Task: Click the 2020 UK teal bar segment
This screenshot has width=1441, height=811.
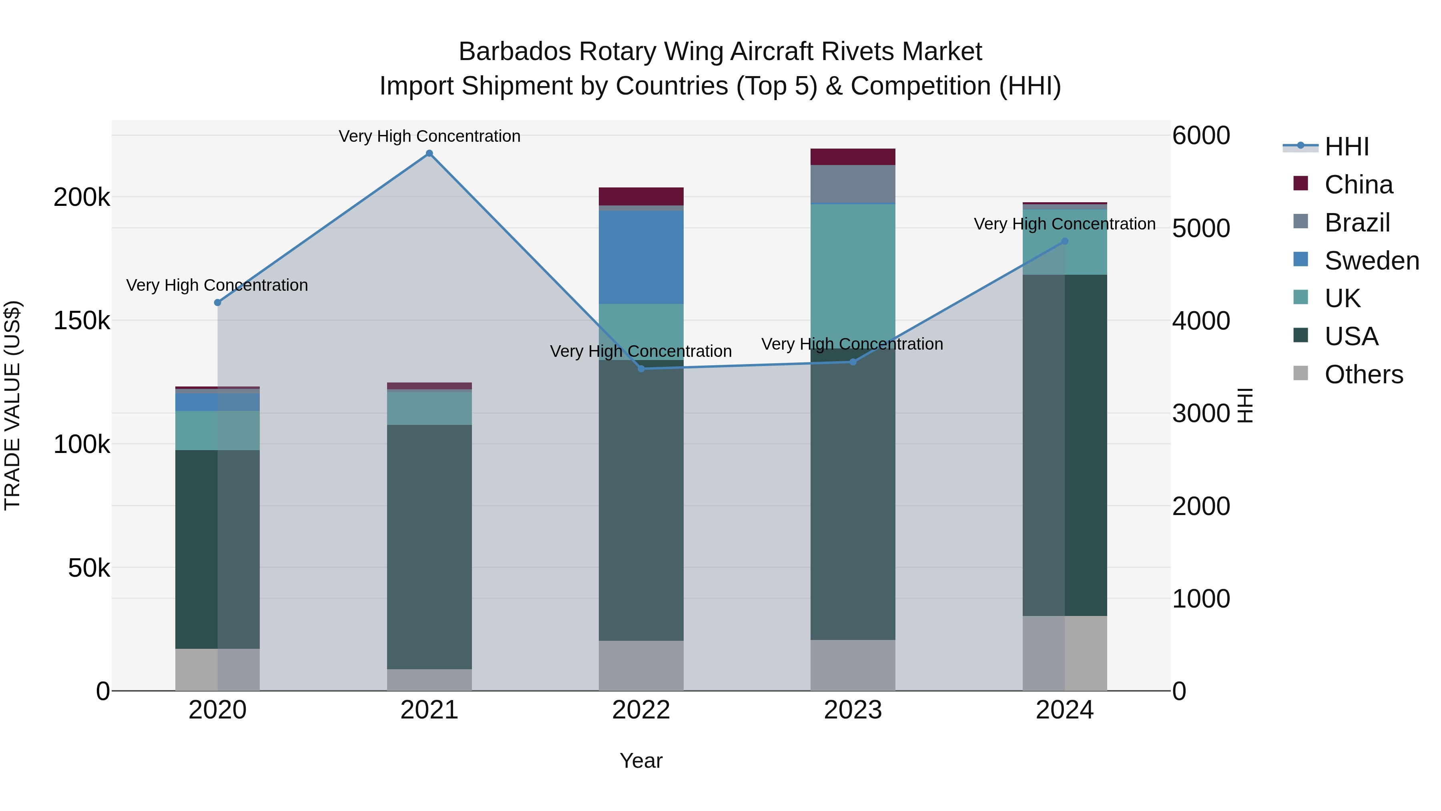Action: [x=218, y=431]
